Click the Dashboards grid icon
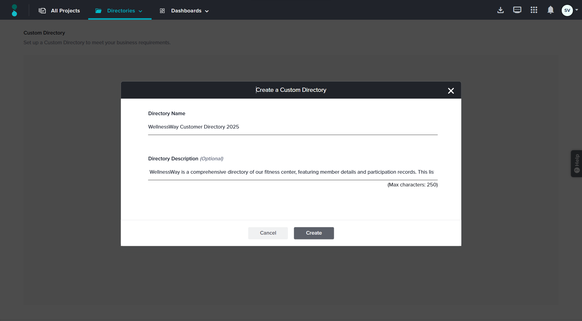This screenshot has width=582, height=321. [x=162, y=11]
